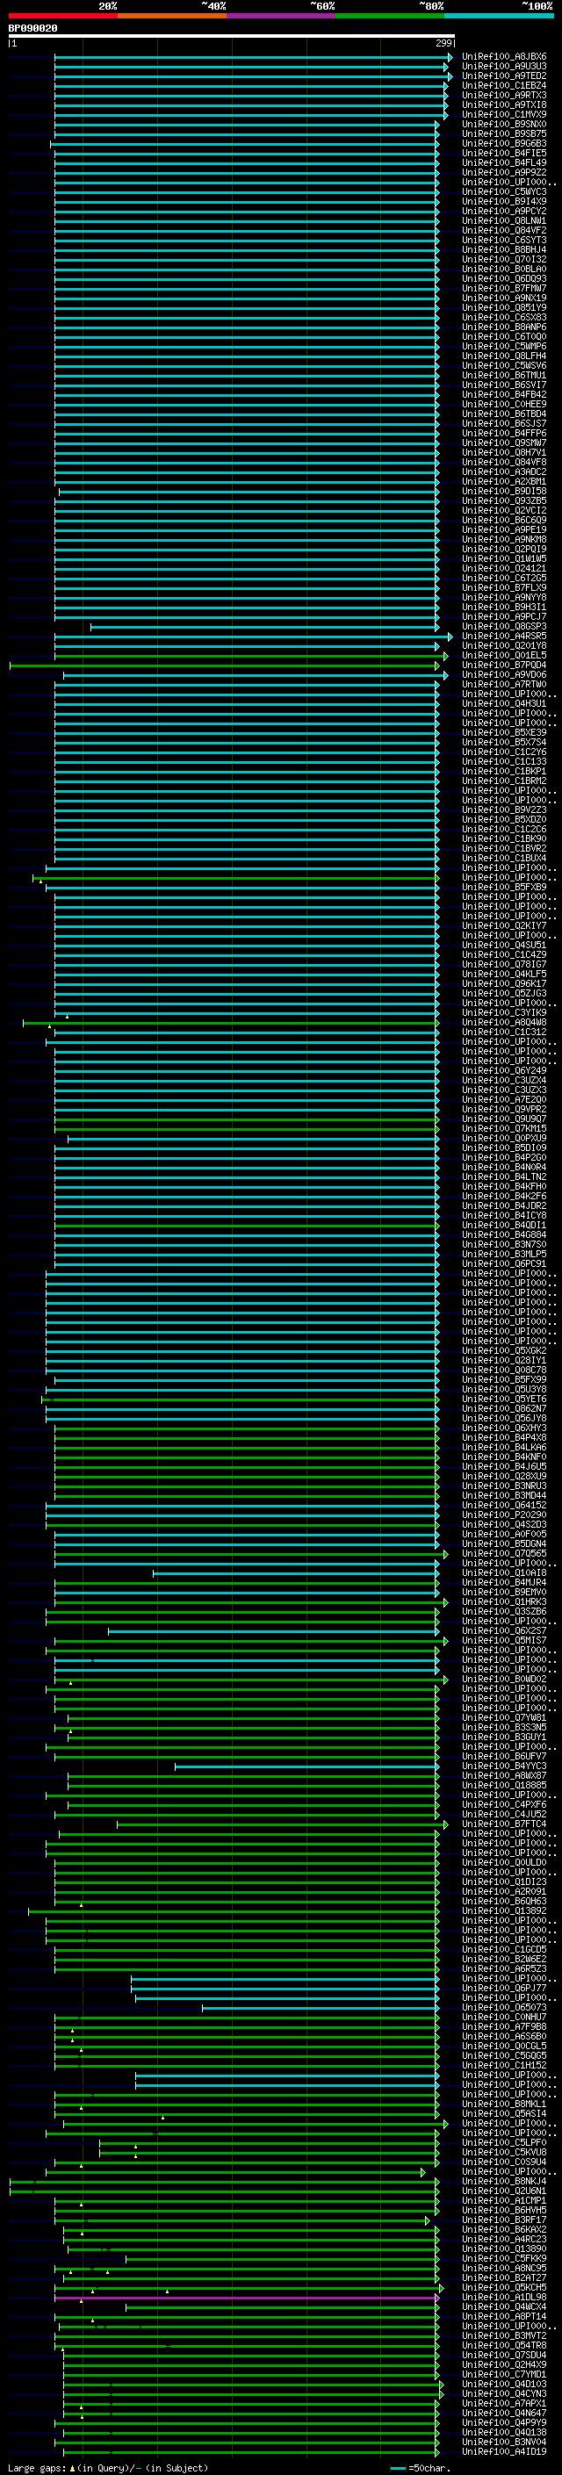Open hit UniRef100_A9U3U3
The height and width of the screenshot is (2475, 562).
click(504, 67)
